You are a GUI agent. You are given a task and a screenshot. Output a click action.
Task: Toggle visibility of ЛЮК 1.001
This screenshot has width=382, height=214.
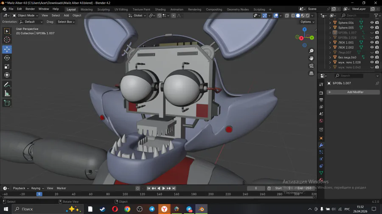(372, 42)
